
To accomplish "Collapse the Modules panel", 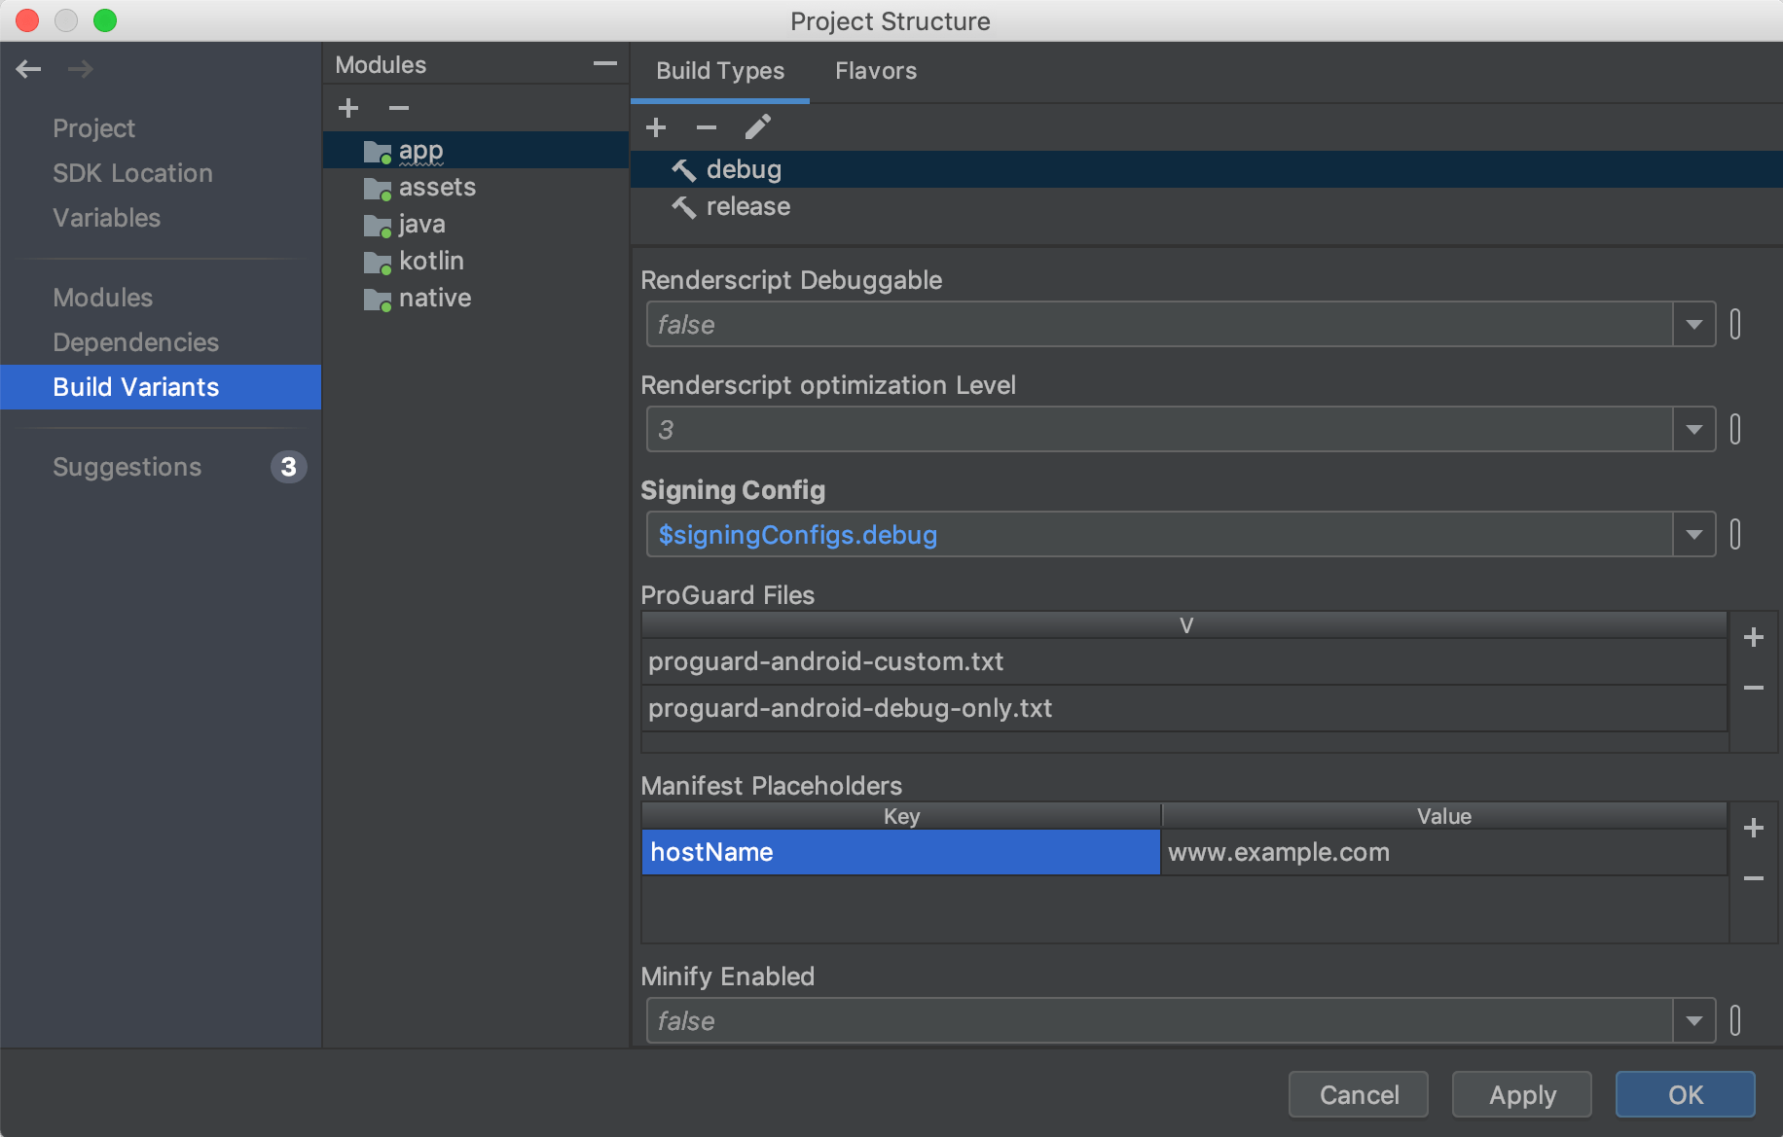I will click(605, 63).
